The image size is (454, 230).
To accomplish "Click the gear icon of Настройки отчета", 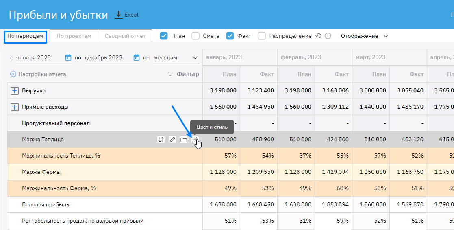I will pos(13,74).
